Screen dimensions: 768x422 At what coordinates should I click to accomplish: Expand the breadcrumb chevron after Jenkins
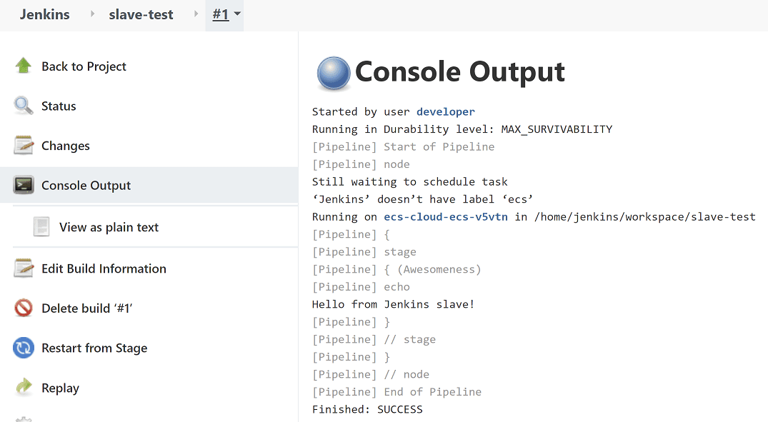point(92,14)
